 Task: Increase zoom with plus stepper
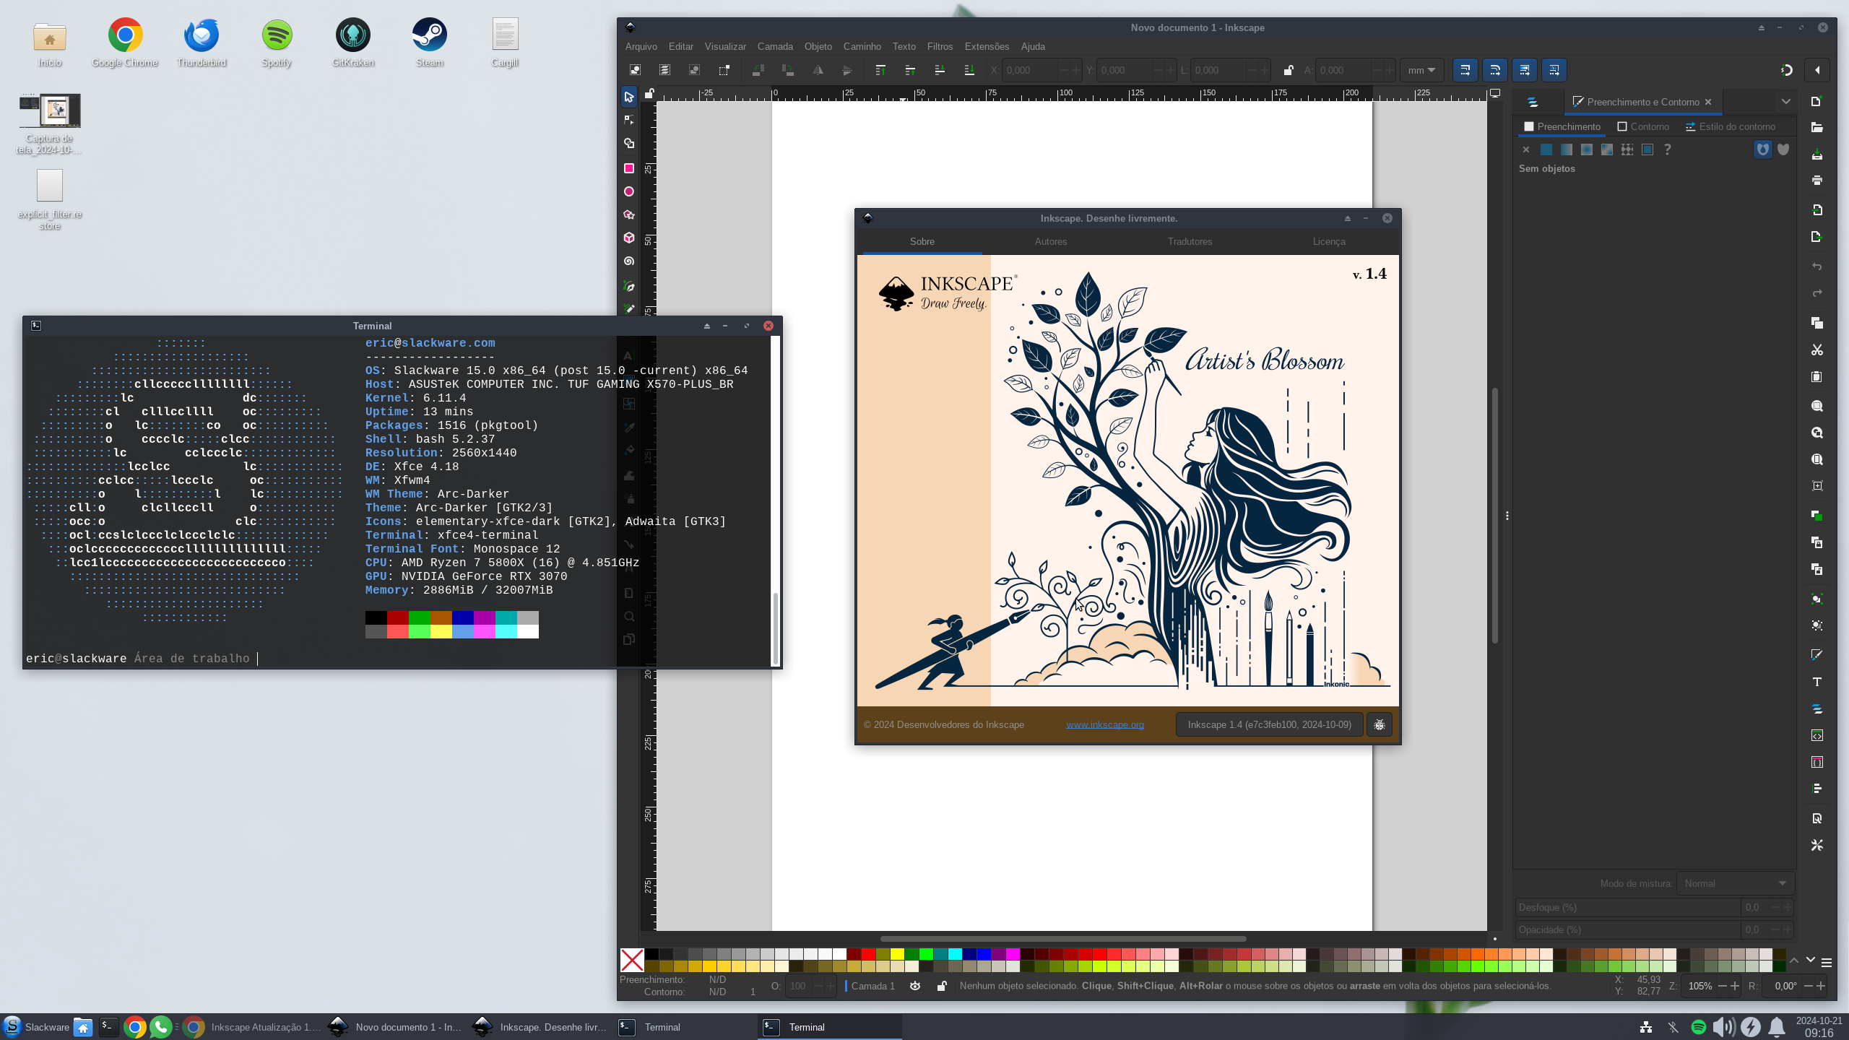point(1735,986)
